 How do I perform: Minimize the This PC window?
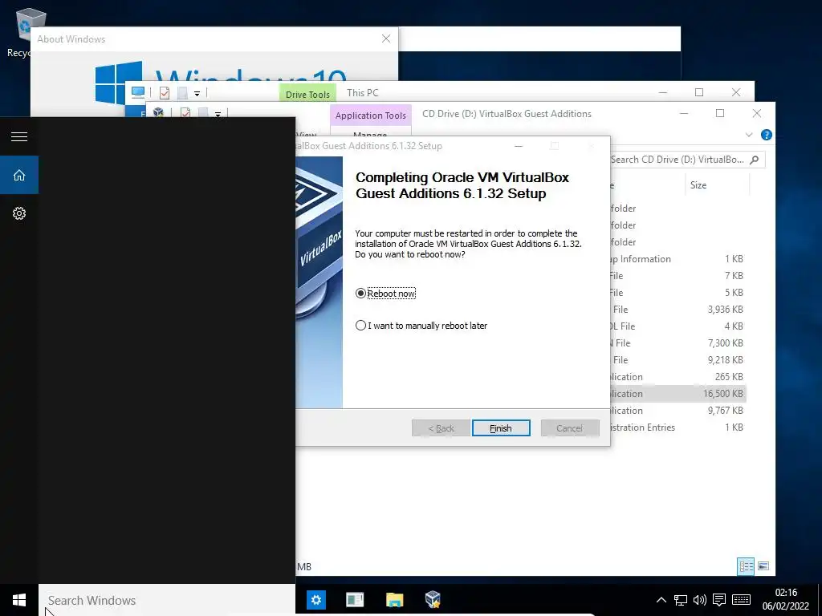coord(663,93)
